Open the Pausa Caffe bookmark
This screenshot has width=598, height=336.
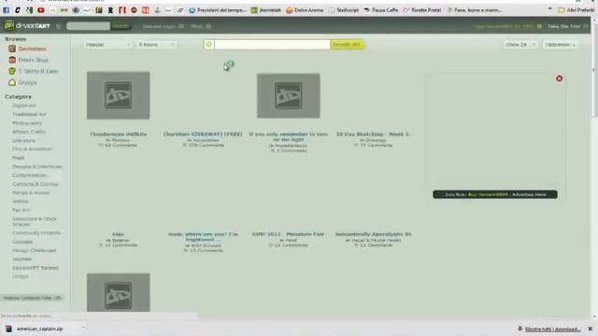380,10
